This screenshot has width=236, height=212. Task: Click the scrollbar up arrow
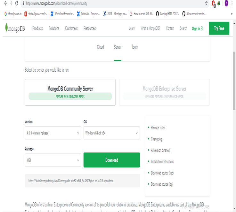(234, 23)
